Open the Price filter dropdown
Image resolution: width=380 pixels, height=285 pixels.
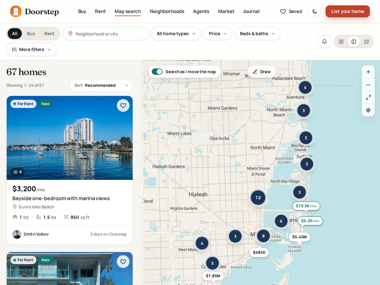218,34
